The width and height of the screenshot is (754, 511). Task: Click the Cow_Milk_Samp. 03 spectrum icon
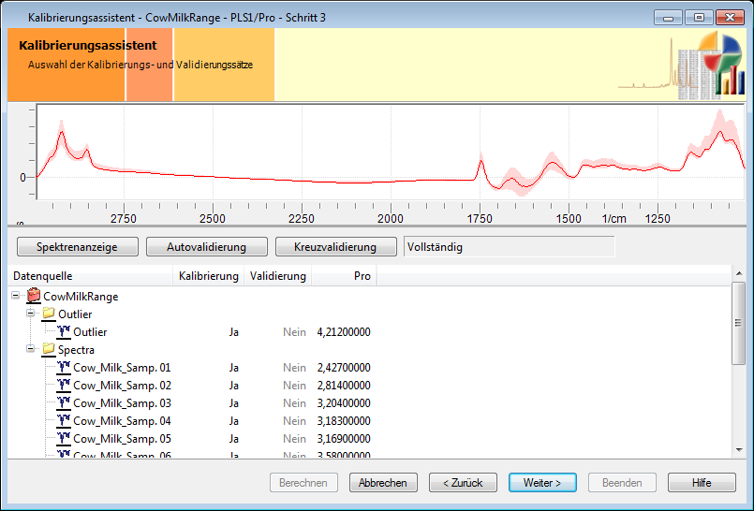click(64, 402)
